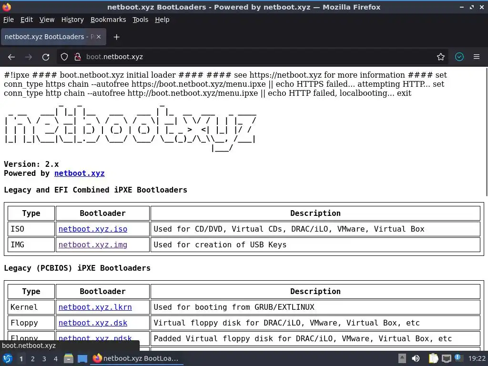The width and height of the screenshot is (488, 366).
Task: Follow the Powered by netboot.xyz link
Action: pyautogui.click(x=80, y=173)
